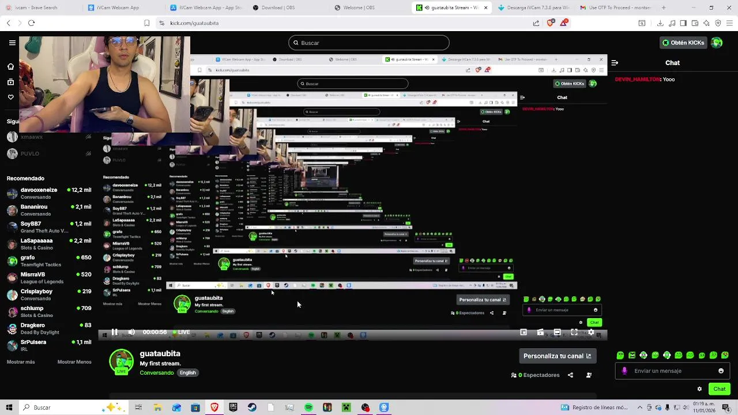Switch to iVcam - Brave Search tab

pos(40,7)
